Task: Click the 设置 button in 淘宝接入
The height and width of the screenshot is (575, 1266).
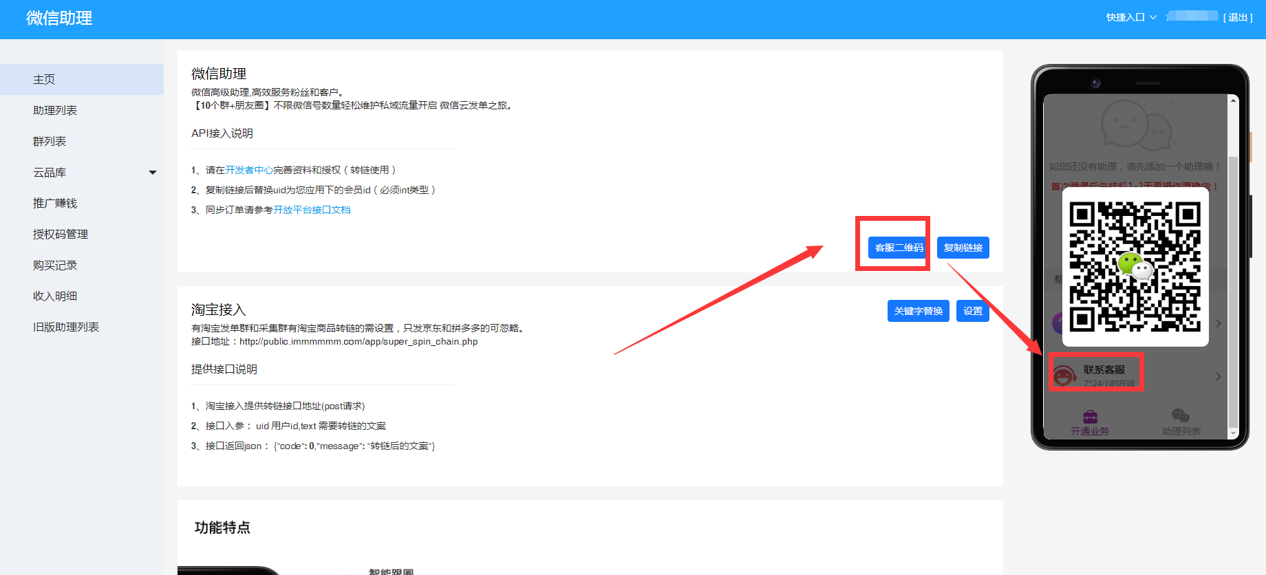Action: coord(973,311)
